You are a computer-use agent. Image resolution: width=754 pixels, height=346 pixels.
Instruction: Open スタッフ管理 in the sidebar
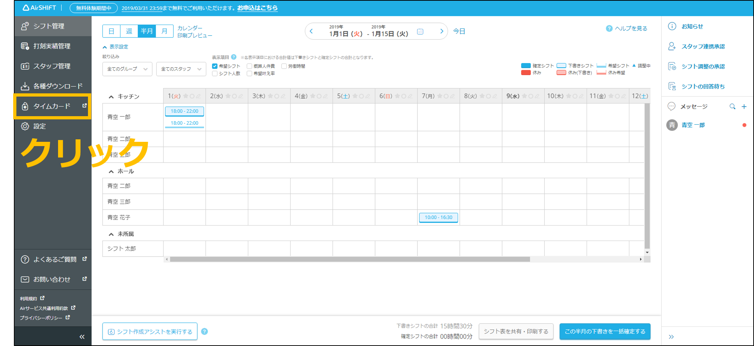tap(53, 66)
